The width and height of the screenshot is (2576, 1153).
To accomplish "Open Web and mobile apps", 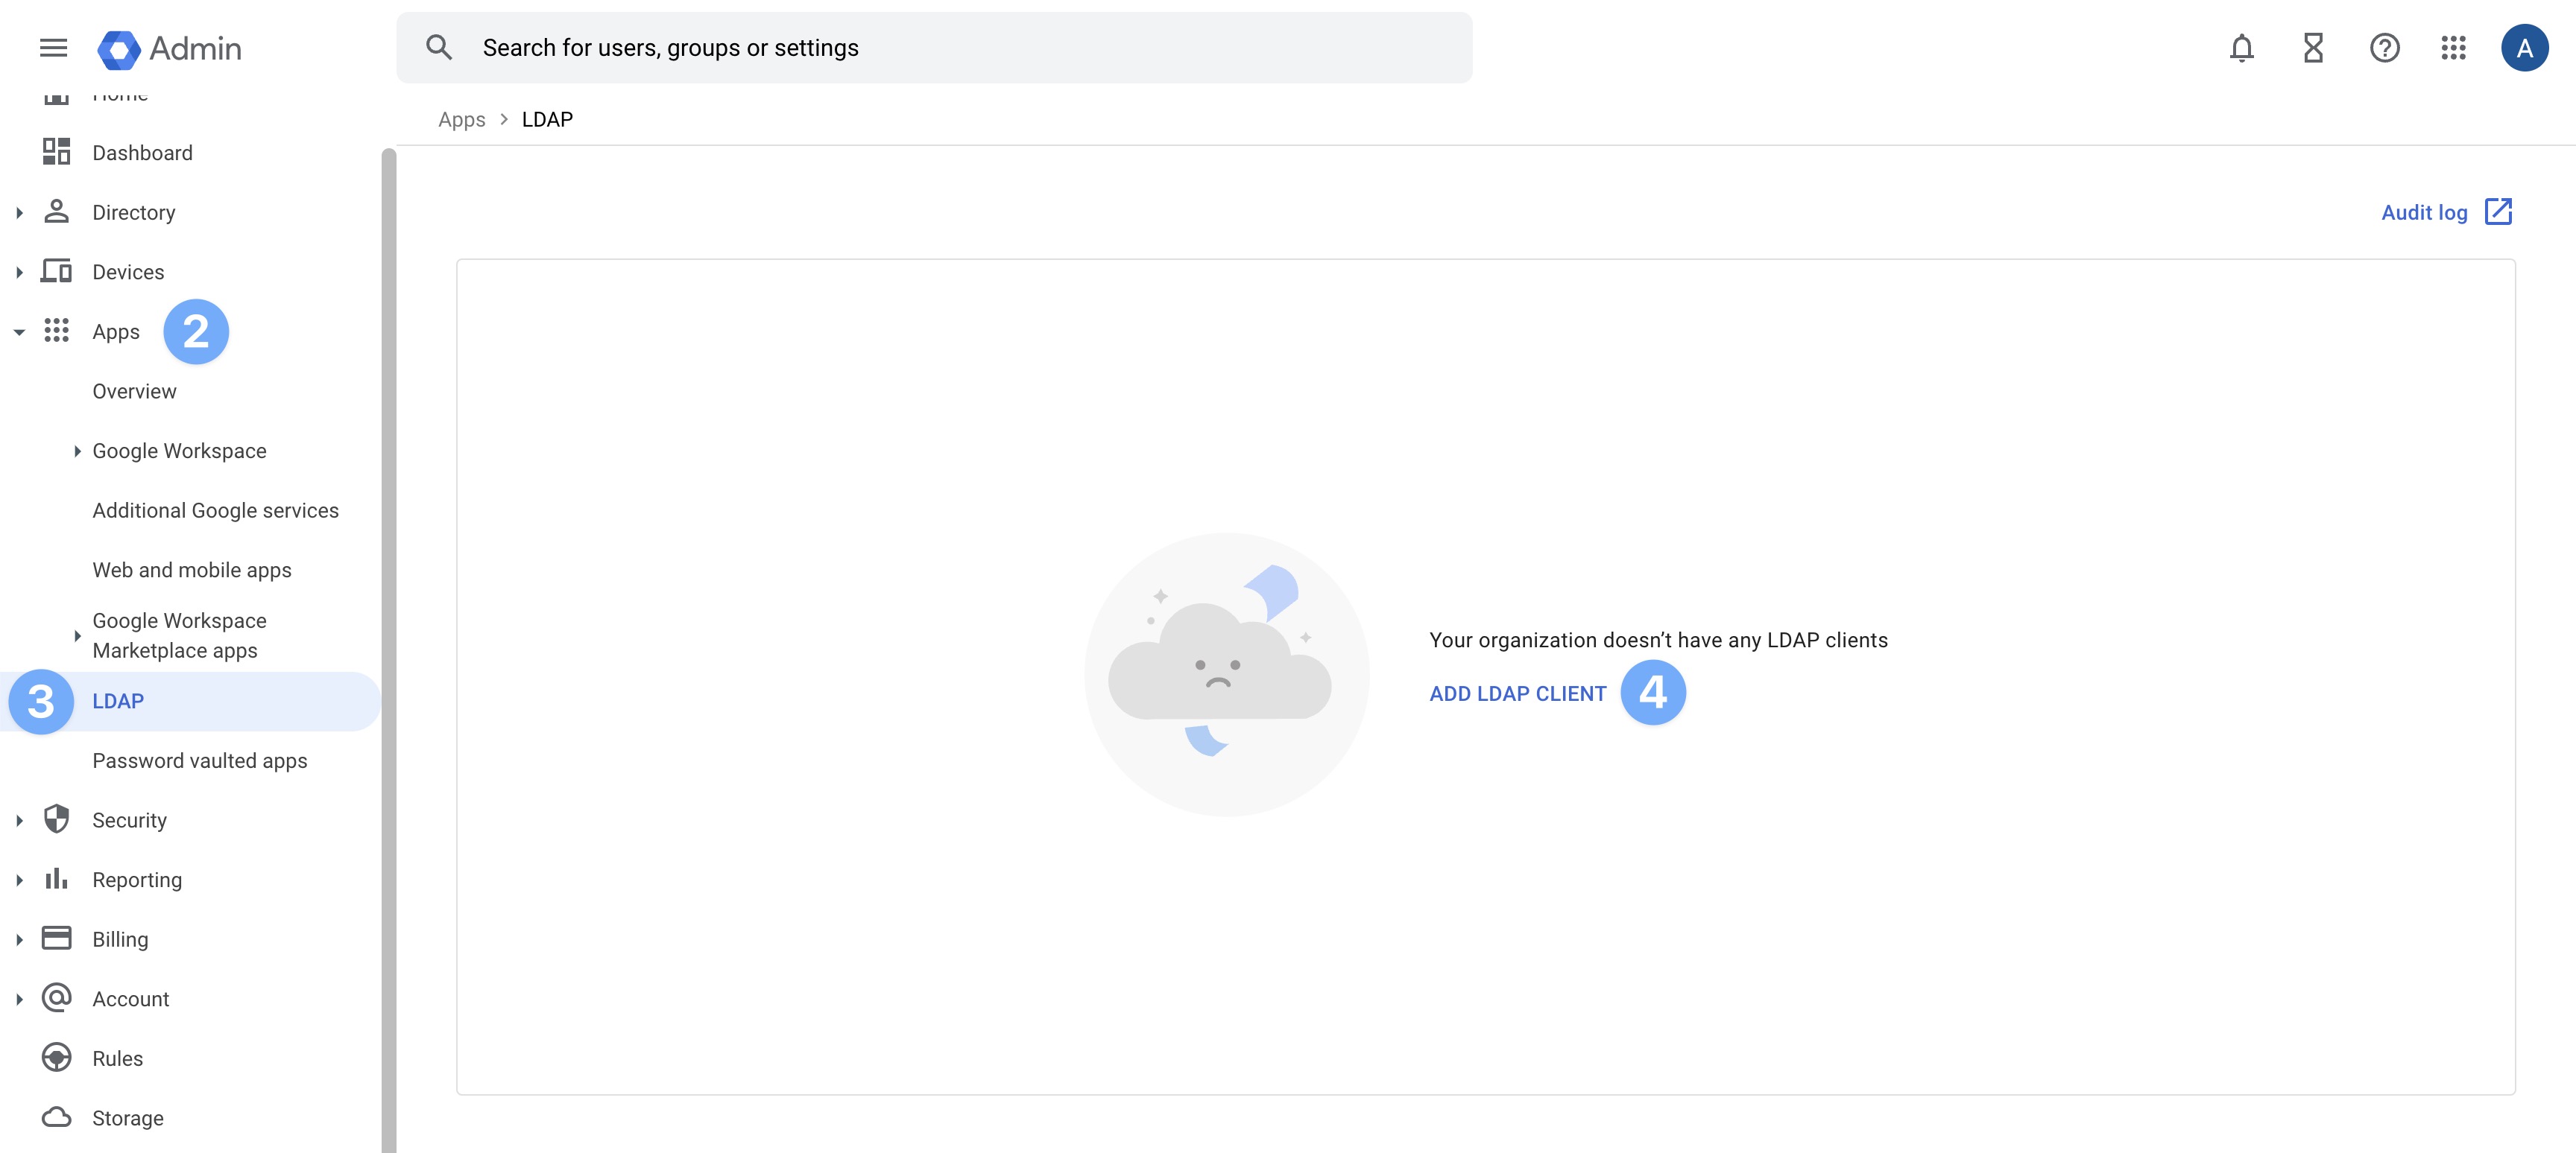I will pos(192,570).
